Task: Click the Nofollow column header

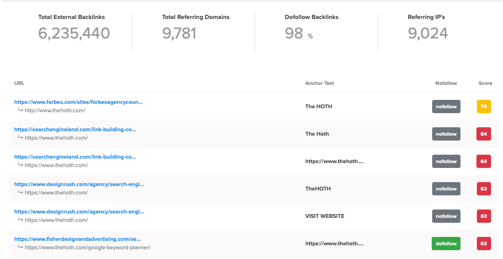Action: pos(446,83)
